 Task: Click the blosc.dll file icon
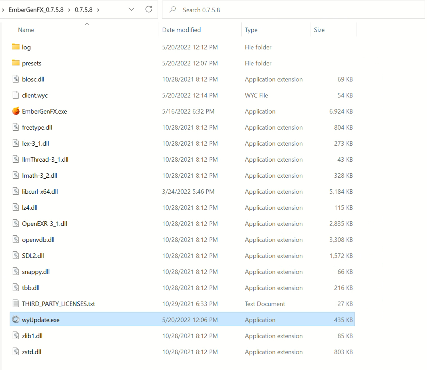coord(16,79)
